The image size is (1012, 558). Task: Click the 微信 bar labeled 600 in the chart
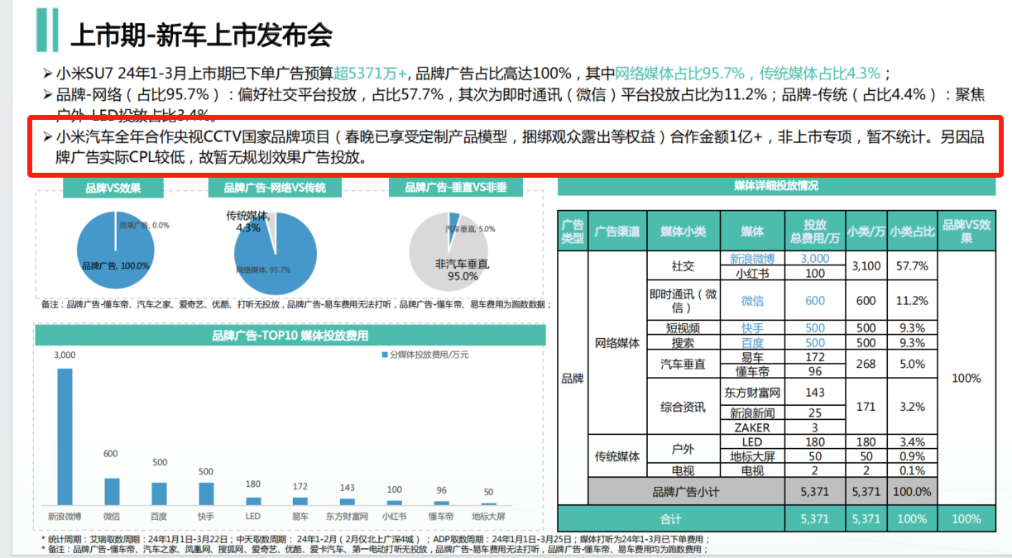point(112,491)
